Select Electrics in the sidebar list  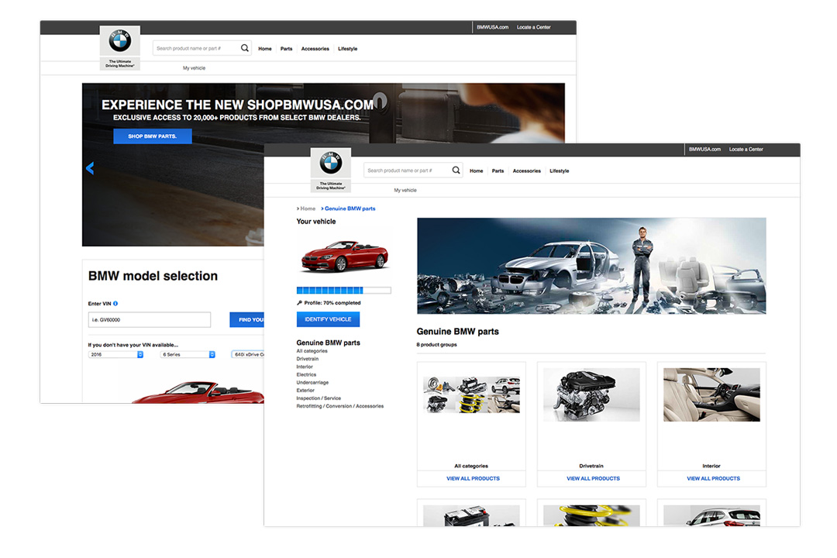(x=306, y=375)
